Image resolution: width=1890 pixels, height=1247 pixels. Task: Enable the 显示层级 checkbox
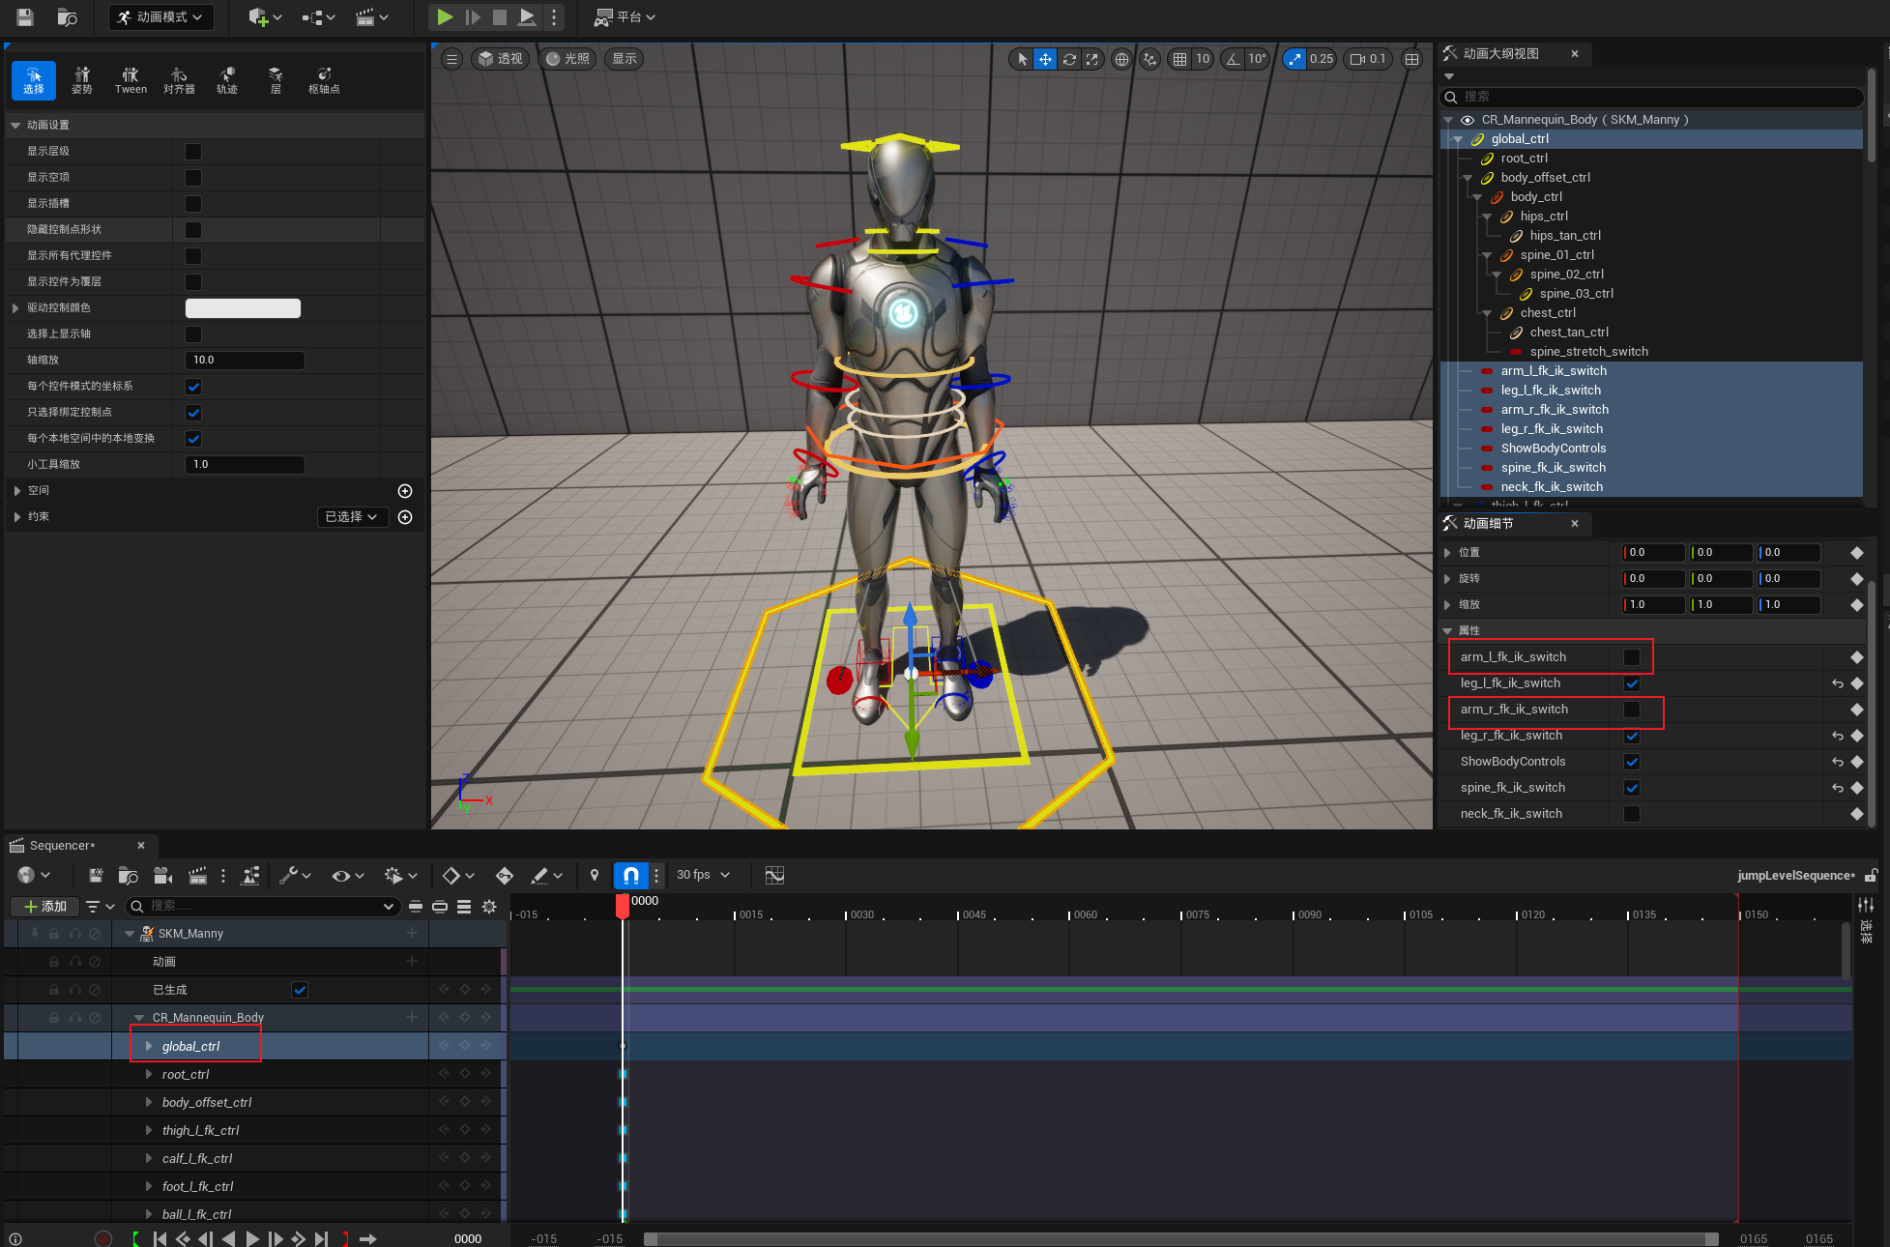click(193, 152)
